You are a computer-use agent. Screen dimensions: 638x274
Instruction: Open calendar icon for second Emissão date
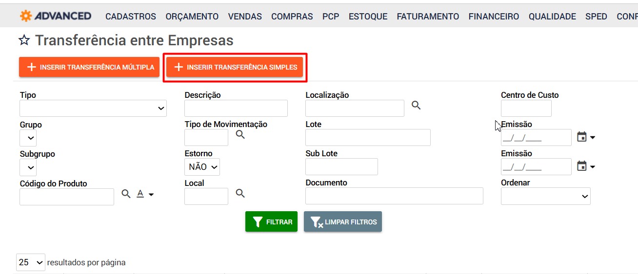point(581,166)
